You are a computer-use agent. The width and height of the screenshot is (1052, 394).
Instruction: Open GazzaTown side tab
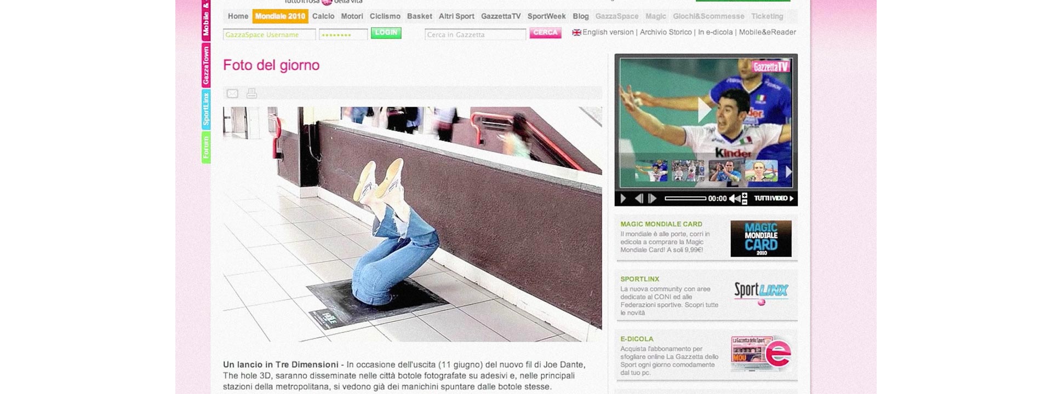206,65
